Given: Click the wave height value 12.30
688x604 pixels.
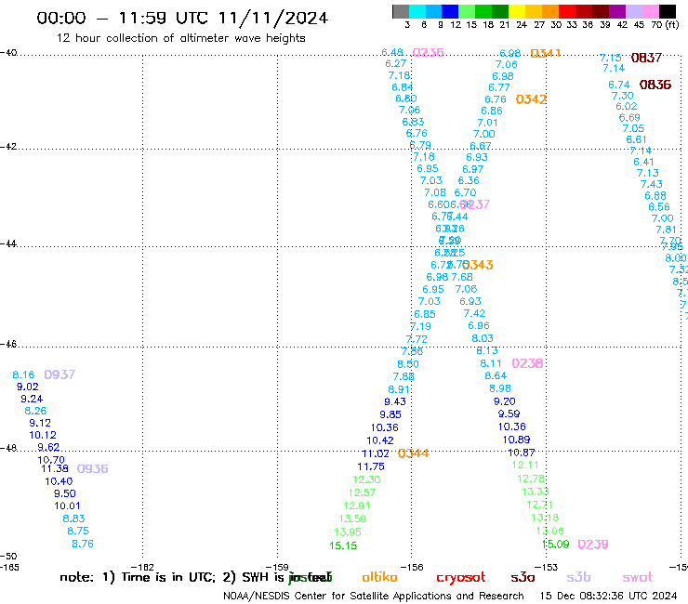Looking at the screenshot, I should 366,479.
